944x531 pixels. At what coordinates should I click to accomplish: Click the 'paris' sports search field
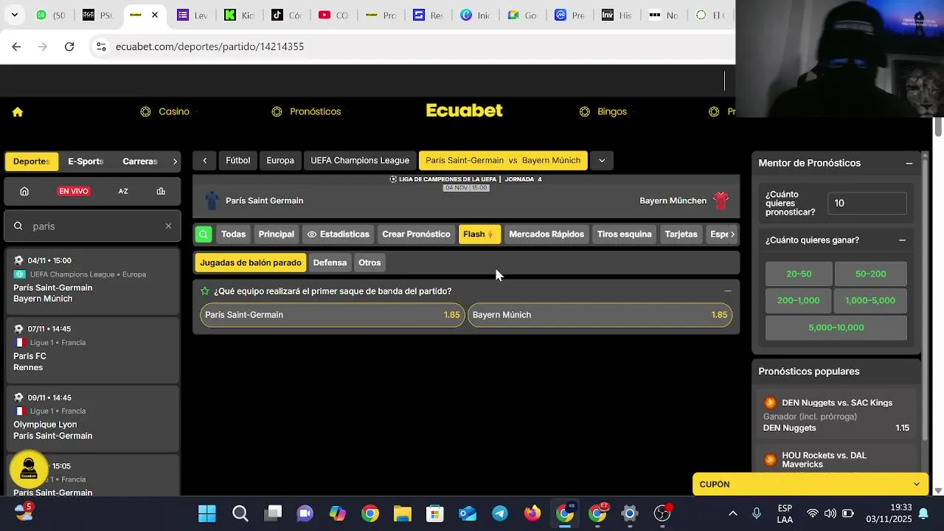pos(92,226)
